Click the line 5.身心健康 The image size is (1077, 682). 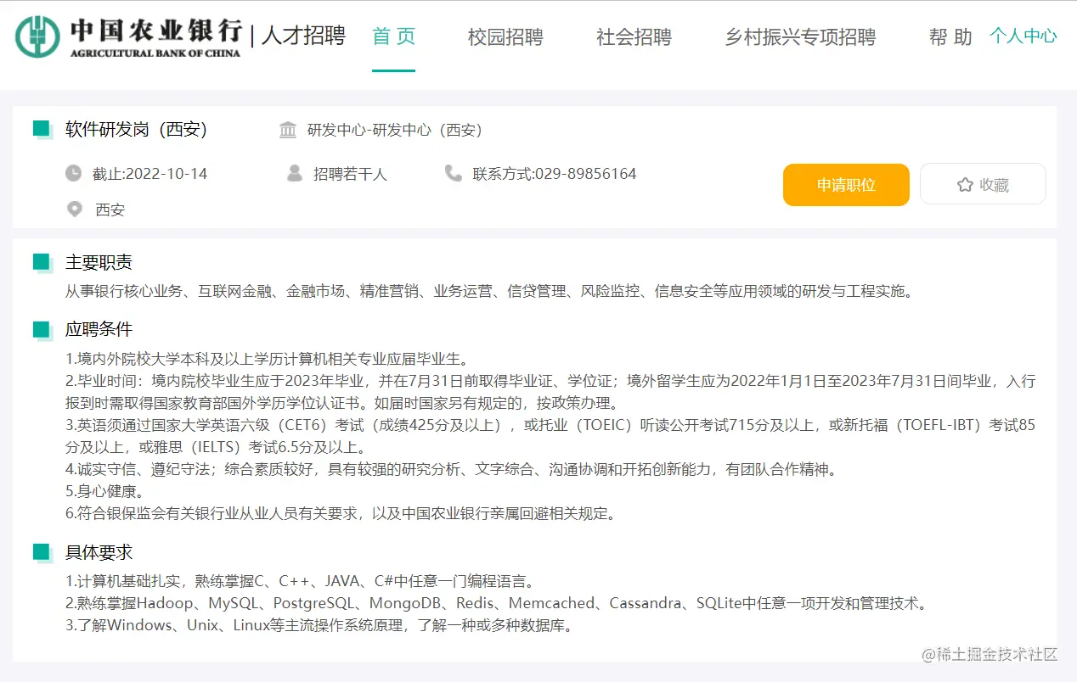(104, 491)
